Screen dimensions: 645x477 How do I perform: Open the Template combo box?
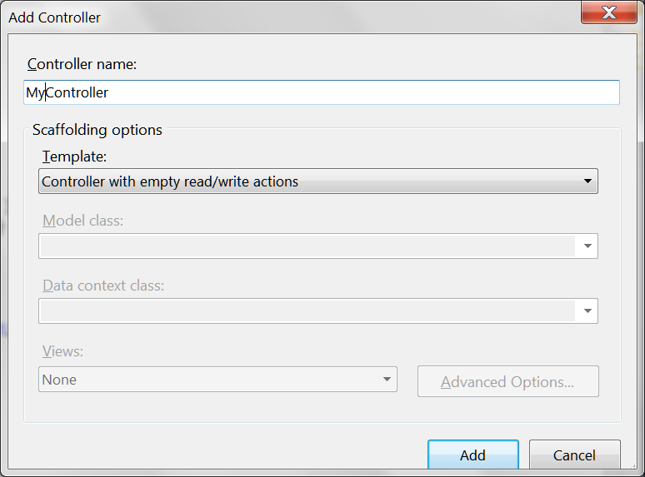pyautogui.click(x=308, y=181)
